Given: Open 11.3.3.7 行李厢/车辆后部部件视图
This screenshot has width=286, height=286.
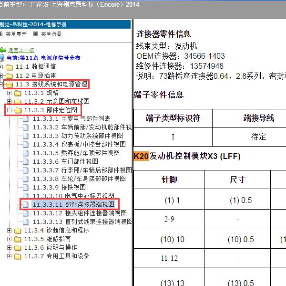Looking at the screenshot, I should point(82,170).
